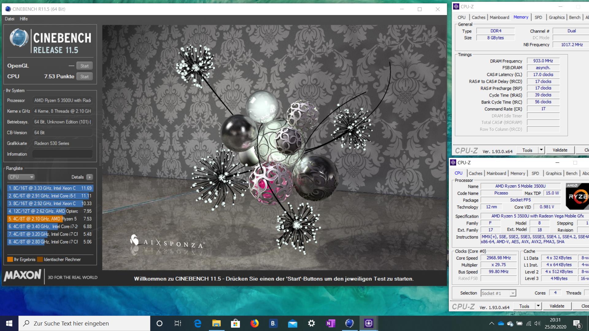Screen dimensions: 589x331
Task: Open Wi-Fi network tray icon
Action: tap(529, 323)
